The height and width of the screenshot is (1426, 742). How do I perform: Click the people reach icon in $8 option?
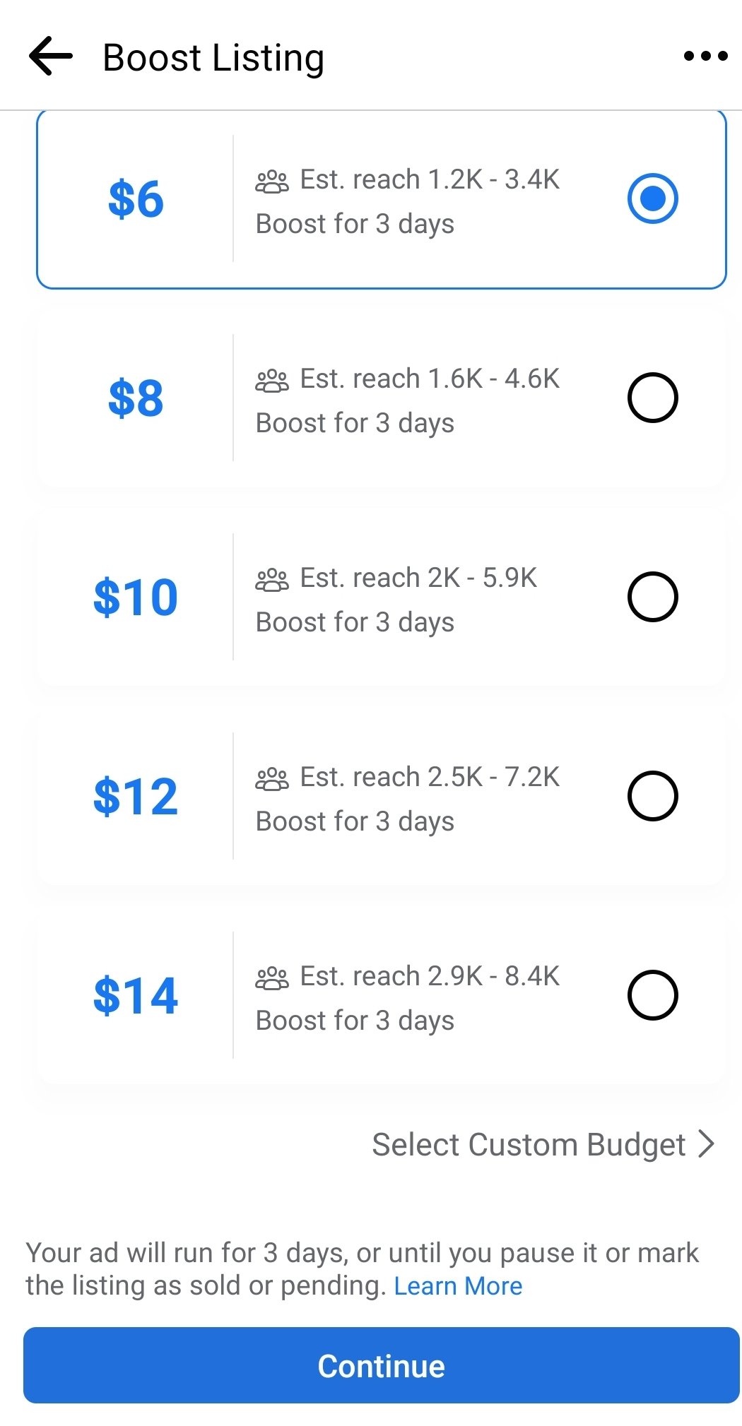(x=272, y=381)
